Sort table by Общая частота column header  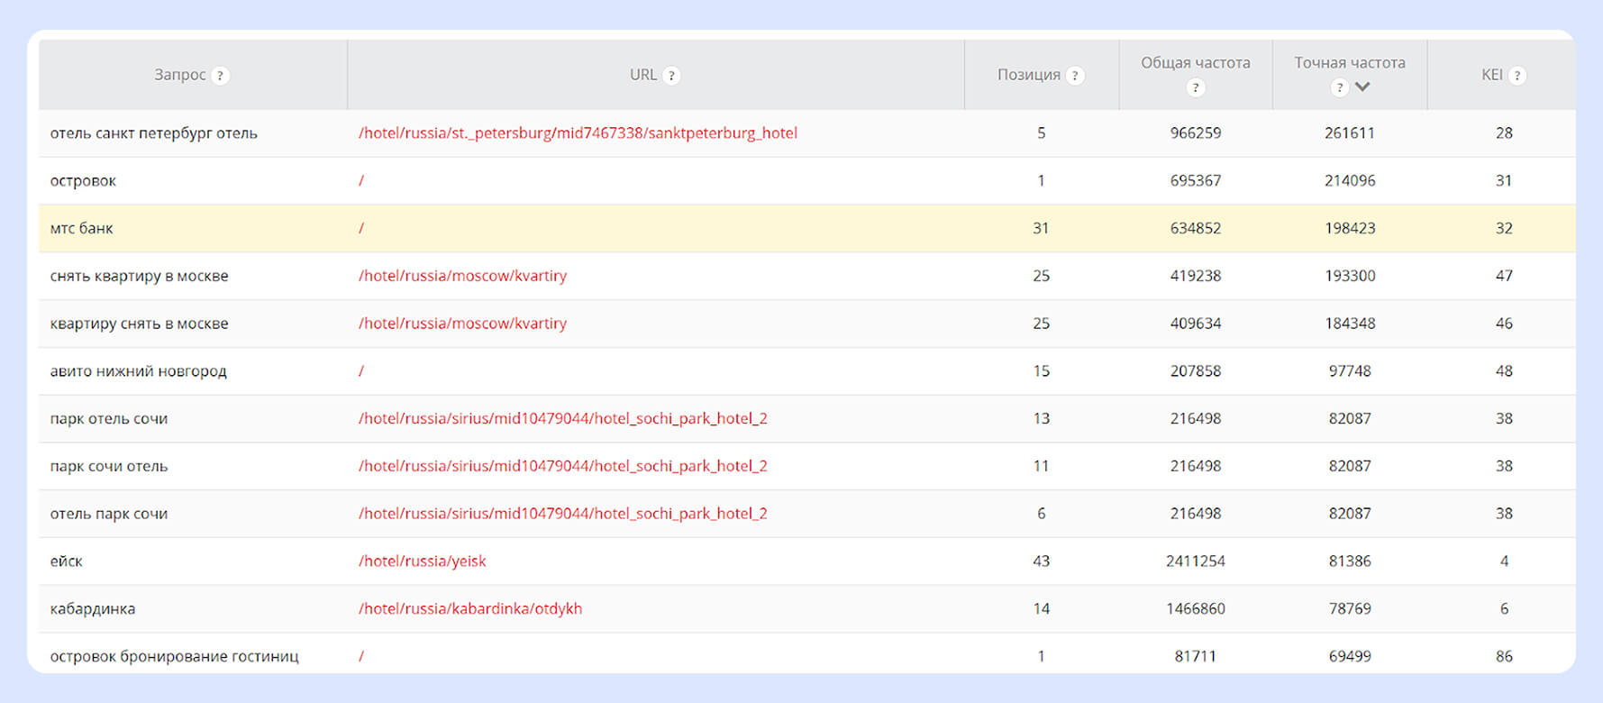[x=1195, y=63]
